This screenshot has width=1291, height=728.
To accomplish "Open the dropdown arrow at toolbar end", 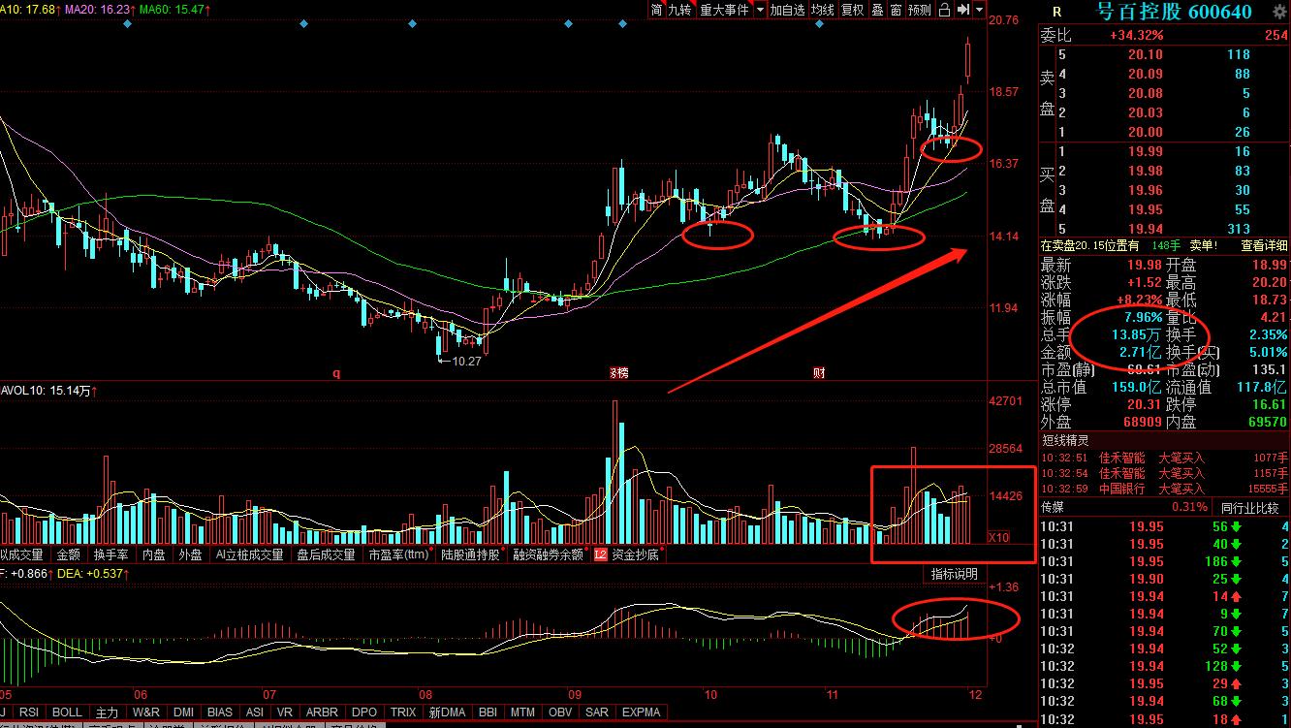I will click(x=980, y=10).
